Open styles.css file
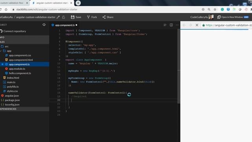252x142 pixels. point(12,91)
